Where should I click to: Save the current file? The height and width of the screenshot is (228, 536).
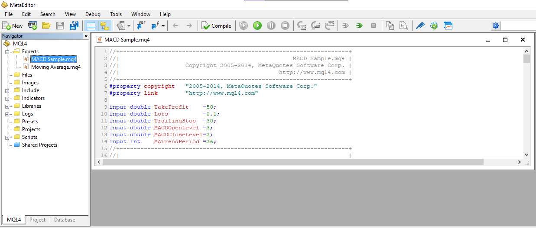[x=60, y=26]
